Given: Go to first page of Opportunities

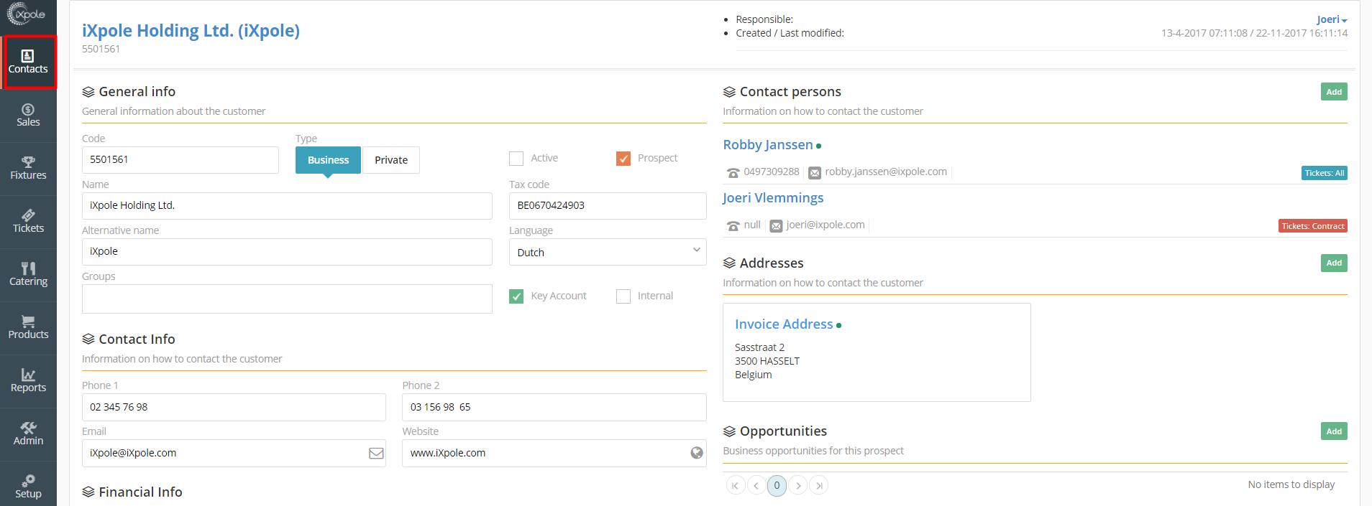Looking at the screenshot, I should coord(735,486).
